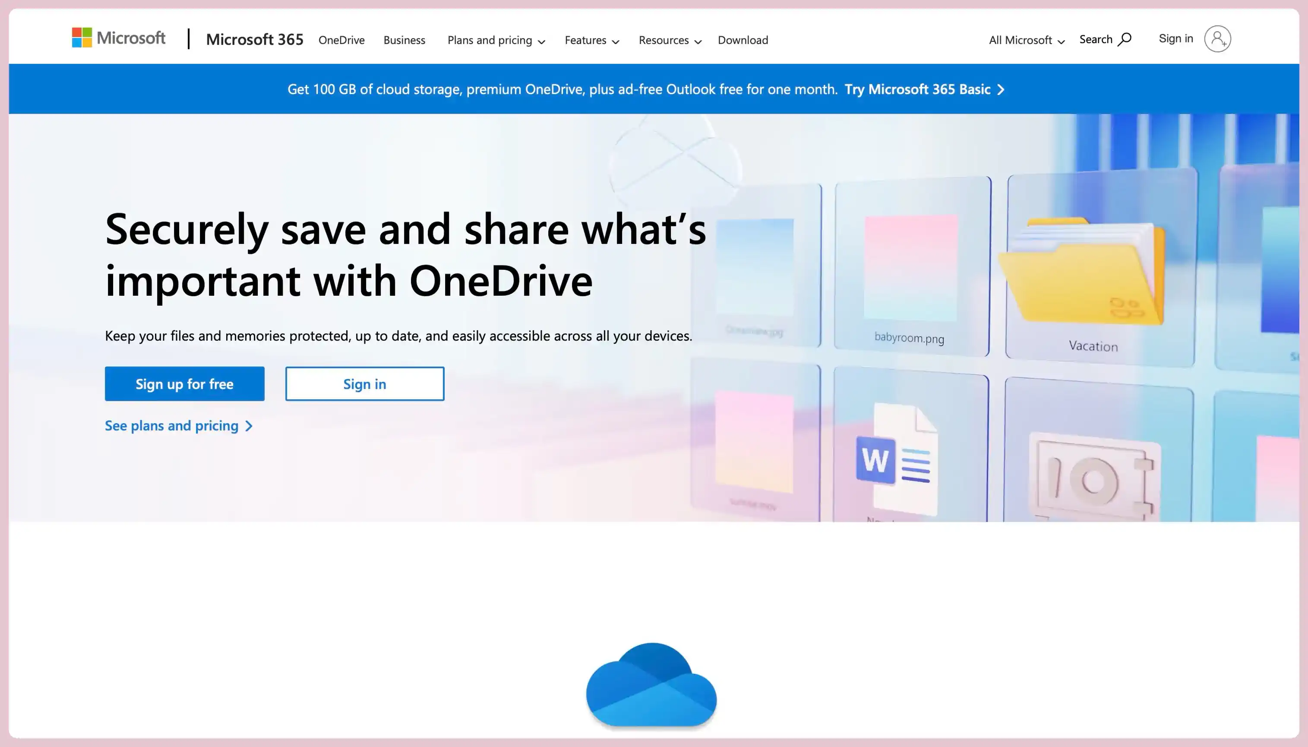Open the Download nav link

pyautogui.click(x=742, y=40)
